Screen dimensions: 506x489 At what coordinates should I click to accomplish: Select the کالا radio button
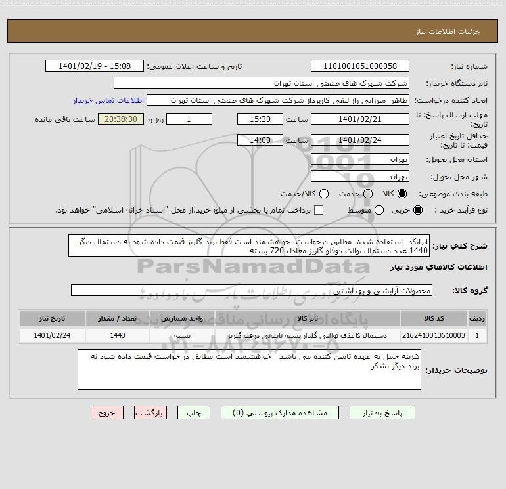[402, 194]
